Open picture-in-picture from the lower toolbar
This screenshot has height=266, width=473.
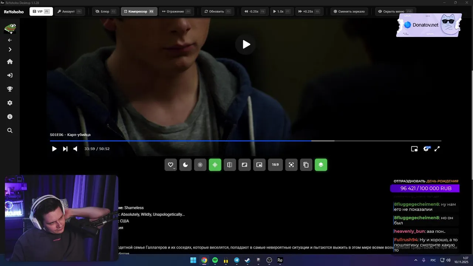pyautogui.click(x=259, y=165)
